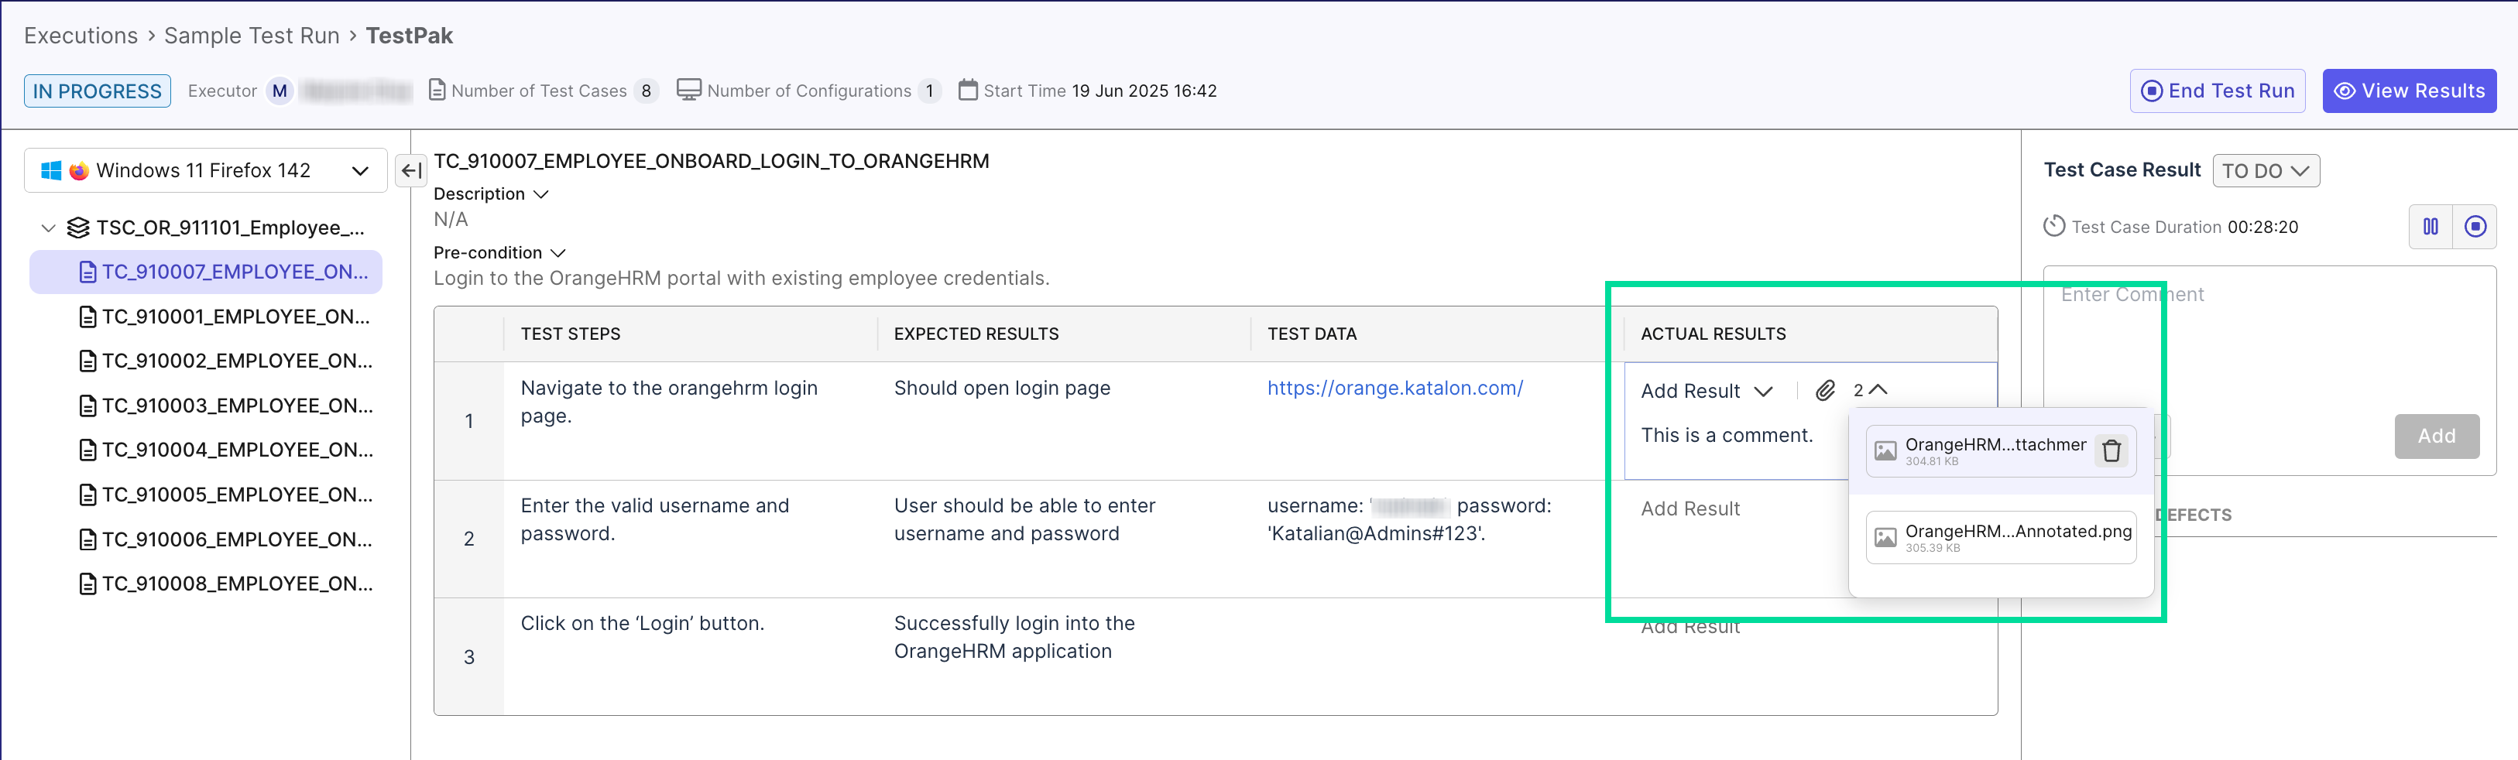Viewport: 2518px width, 760px height.
Task: Open the orange.katalon.com link
Action: [1394, 388]
